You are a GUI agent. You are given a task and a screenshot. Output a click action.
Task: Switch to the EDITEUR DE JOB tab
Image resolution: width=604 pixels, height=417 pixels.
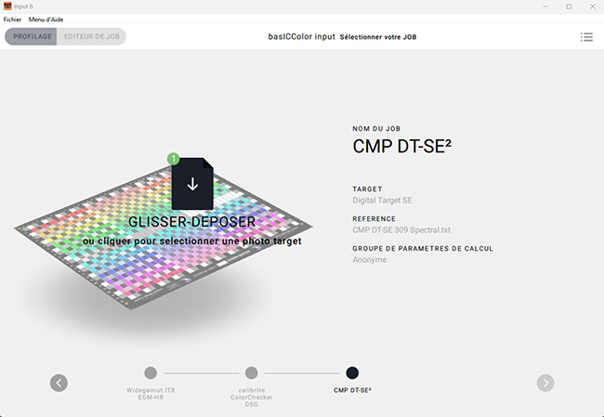92,36
